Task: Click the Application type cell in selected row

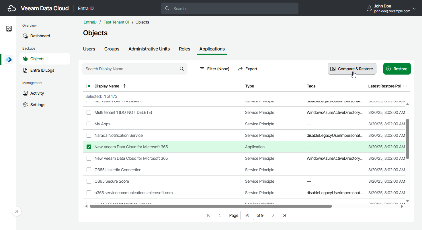Action: [x=255, y=147]
